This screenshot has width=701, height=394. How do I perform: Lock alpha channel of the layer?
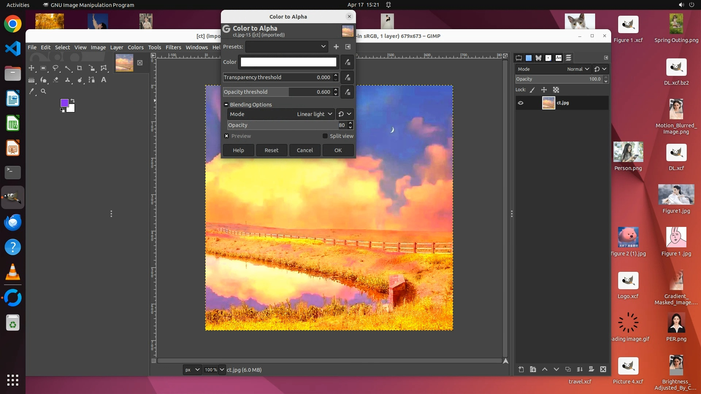click(556, 90)
